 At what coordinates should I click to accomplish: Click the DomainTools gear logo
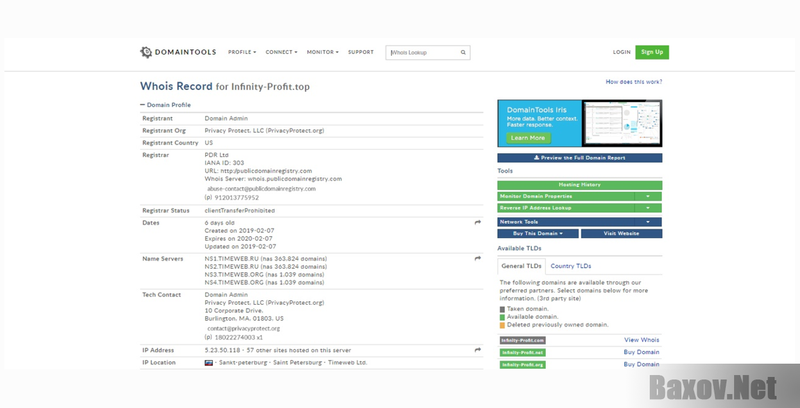click(x=146, y=53)
